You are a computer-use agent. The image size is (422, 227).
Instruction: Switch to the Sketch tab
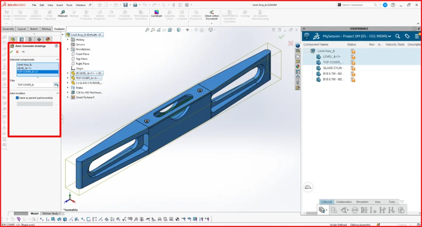click(x=34, y=29)
